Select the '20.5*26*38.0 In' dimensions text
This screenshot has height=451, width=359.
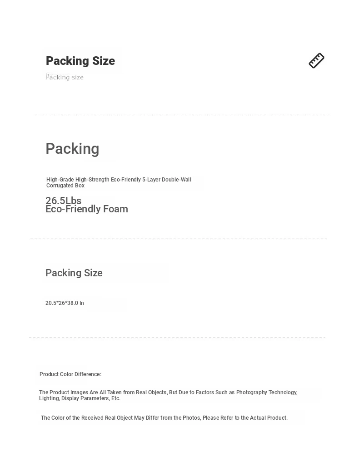point(65,303)
